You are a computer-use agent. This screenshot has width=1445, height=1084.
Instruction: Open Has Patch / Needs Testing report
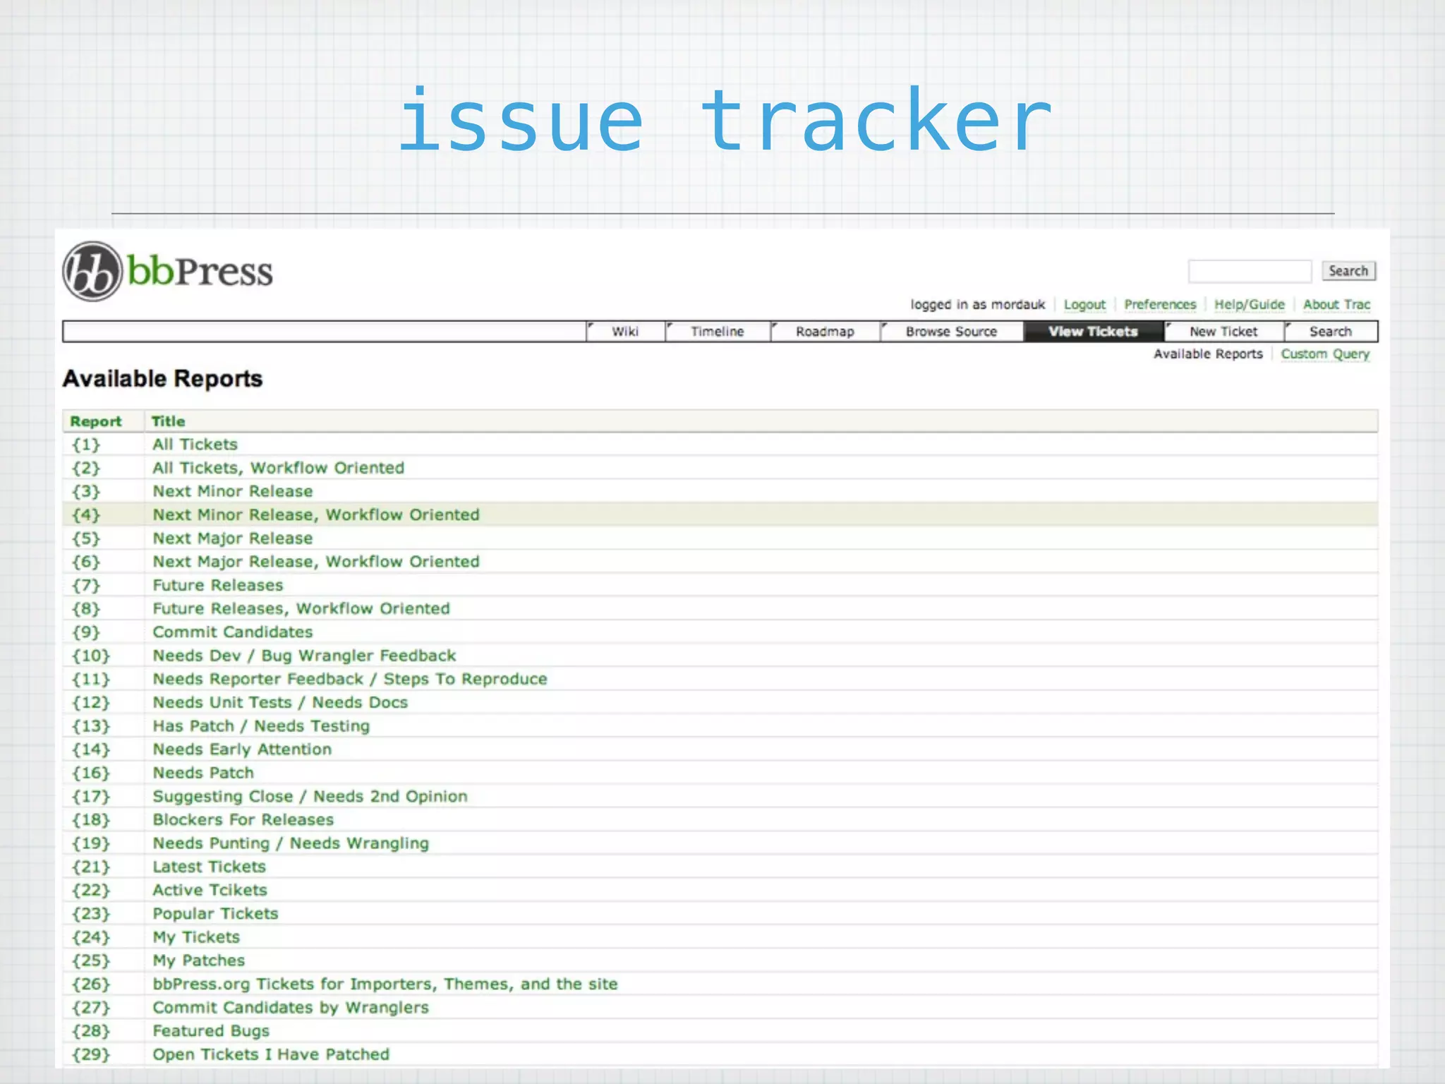[x=261, y=725]
